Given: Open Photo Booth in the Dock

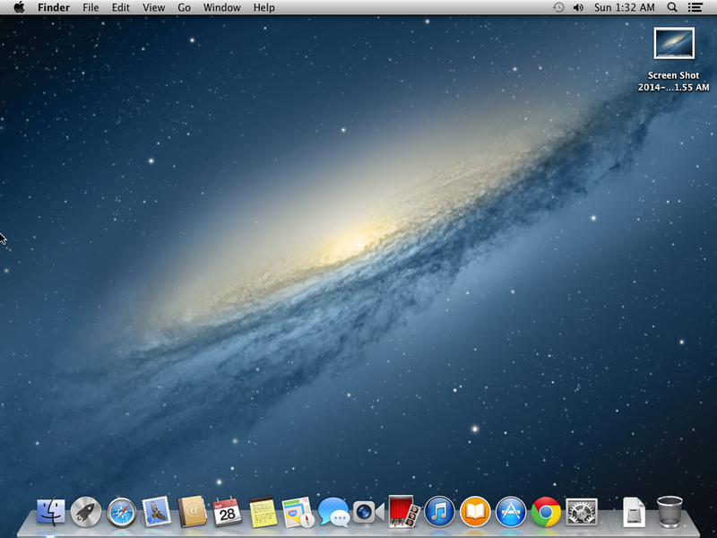Looking at the screenshot, I should pyautogui.click(x=404, y=511).
